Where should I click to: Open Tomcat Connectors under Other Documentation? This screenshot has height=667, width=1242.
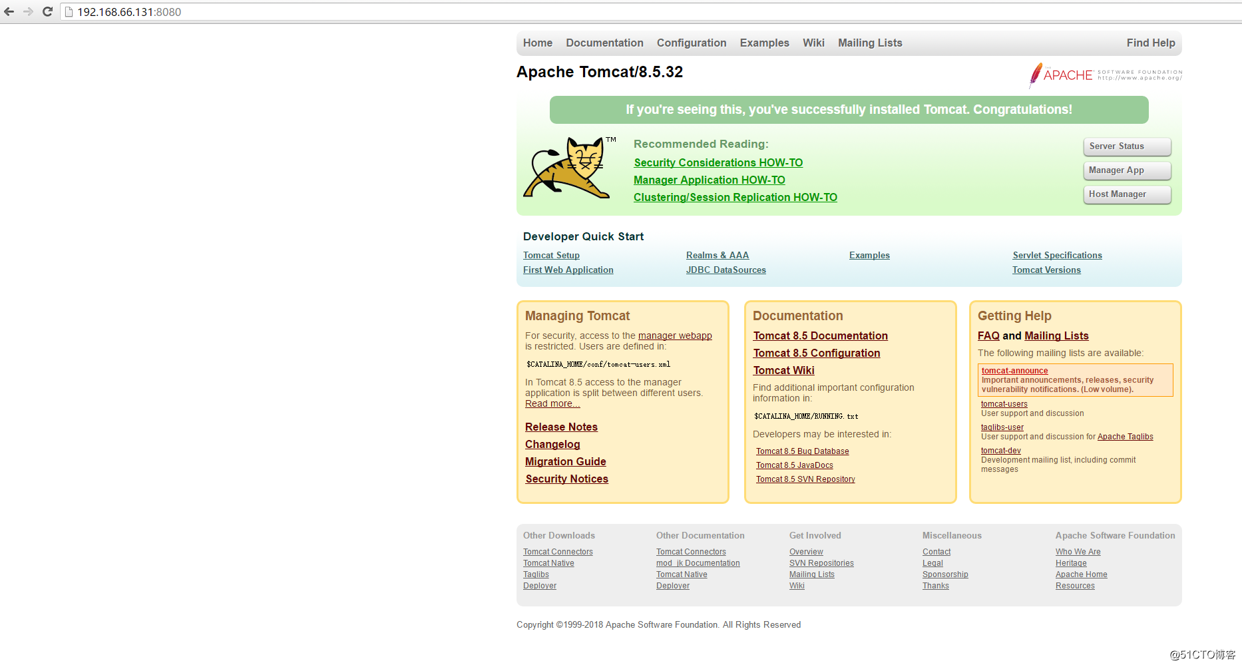click(691, 552)
